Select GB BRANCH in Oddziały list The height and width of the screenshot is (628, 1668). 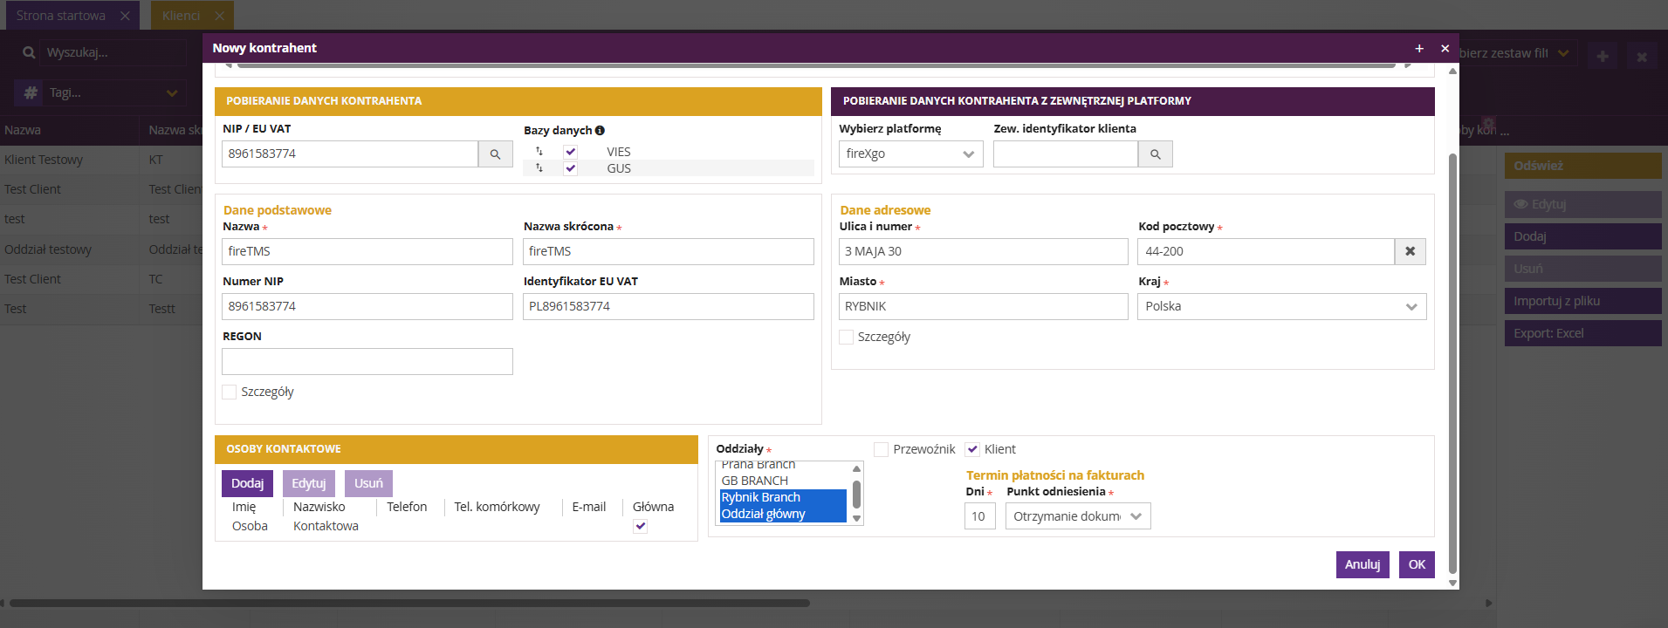tap(783, 481)
